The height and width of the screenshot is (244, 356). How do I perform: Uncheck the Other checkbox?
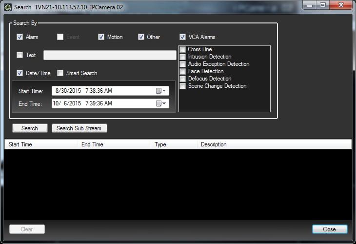tap(141, 37)
